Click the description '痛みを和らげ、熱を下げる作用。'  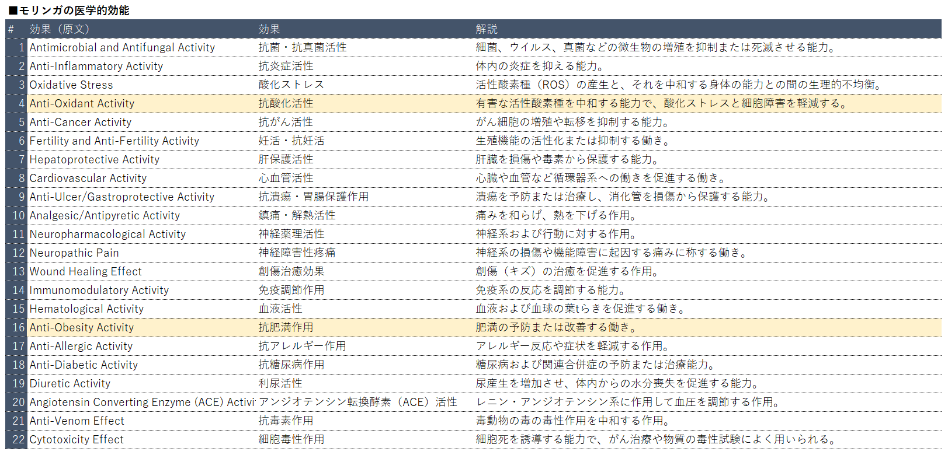707,216
